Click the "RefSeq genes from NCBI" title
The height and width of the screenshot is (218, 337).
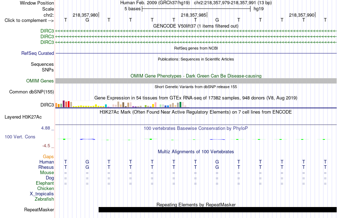pos(196,48)
